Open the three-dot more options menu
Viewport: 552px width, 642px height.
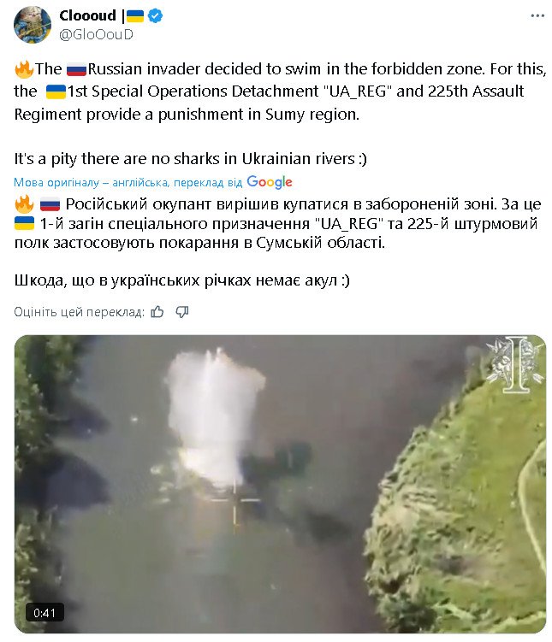point(537,16)
